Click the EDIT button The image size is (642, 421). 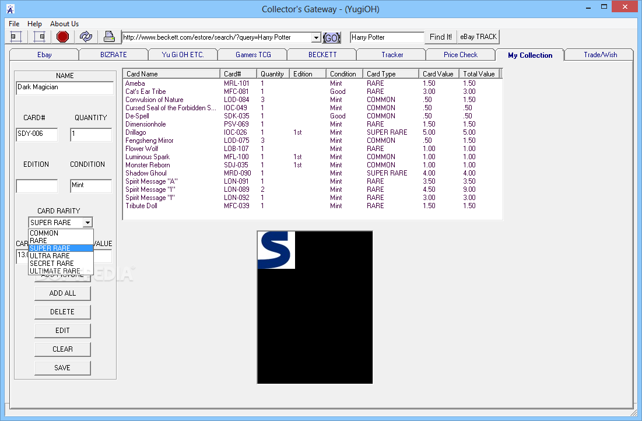click(x=62, y=331)
